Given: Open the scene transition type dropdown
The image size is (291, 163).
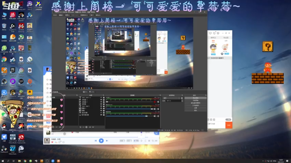Looking at the screenshot, I should tap(172, 98).
